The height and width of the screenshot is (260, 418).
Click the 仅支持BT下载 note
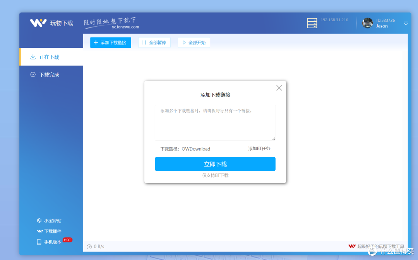pos(215,175)
